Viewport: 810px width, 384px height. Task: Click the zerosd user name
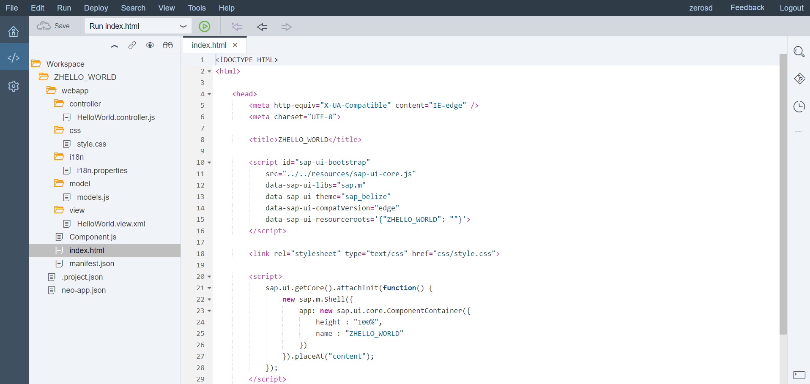click(701, 8)
